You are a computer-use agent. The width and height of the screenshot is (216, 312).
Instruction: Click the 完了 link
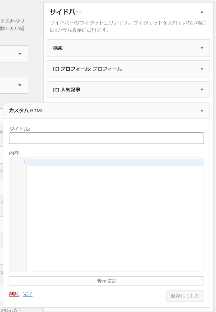(28, 294)
